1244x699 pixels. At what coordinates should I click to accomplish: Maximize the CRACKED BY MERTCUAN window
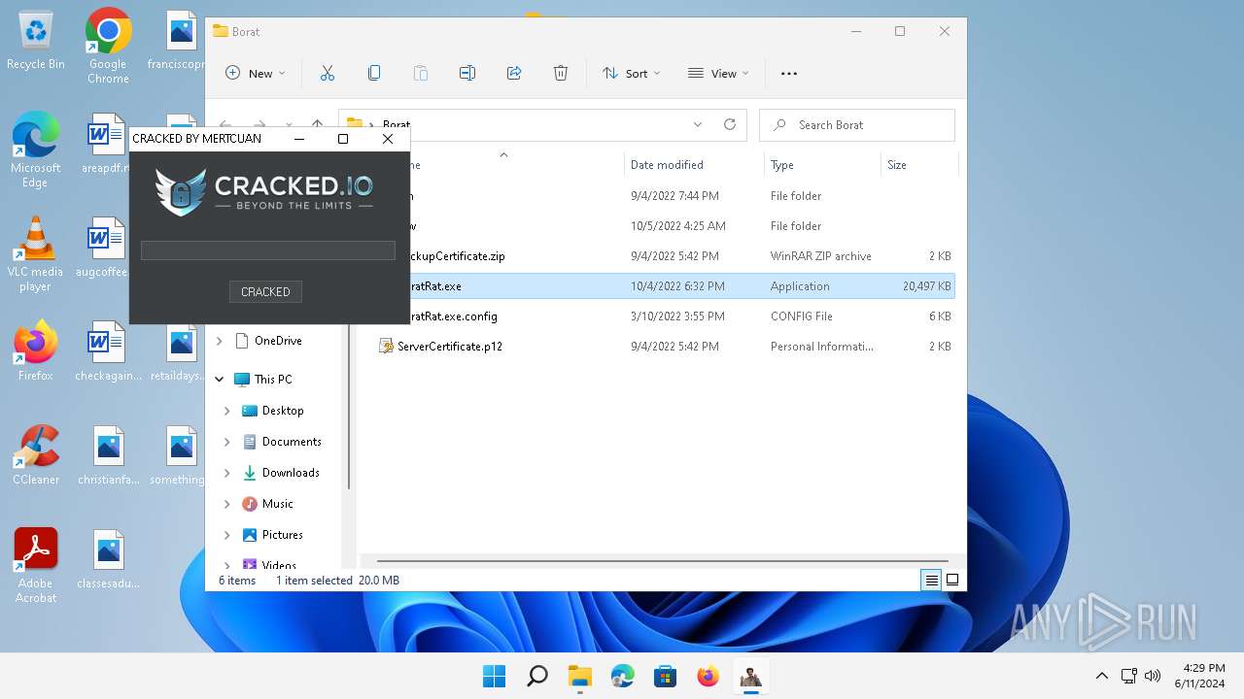[343, 139]
